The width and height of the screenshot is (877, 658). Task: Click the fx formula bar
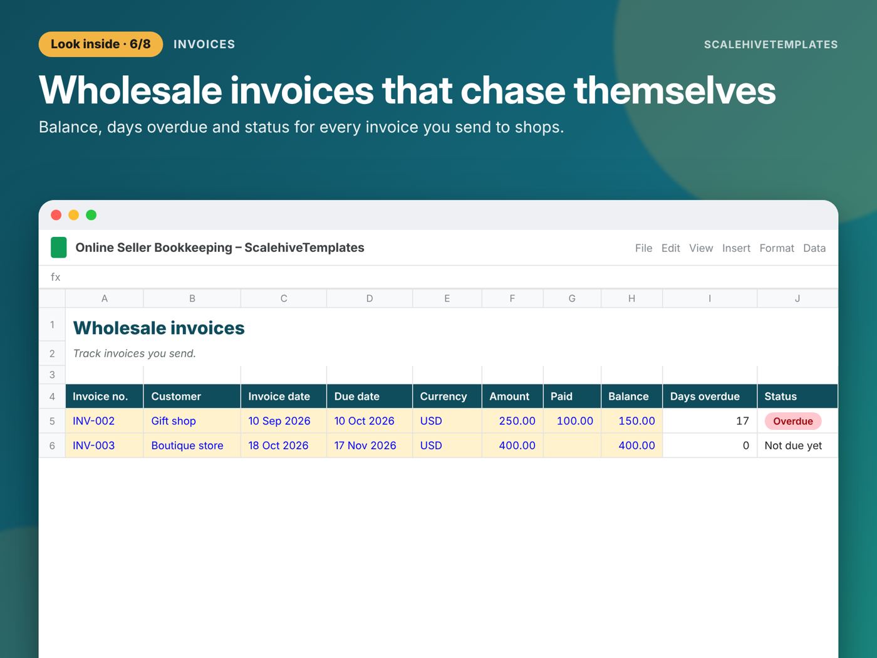pyautogui.click(x=438, y=277)
